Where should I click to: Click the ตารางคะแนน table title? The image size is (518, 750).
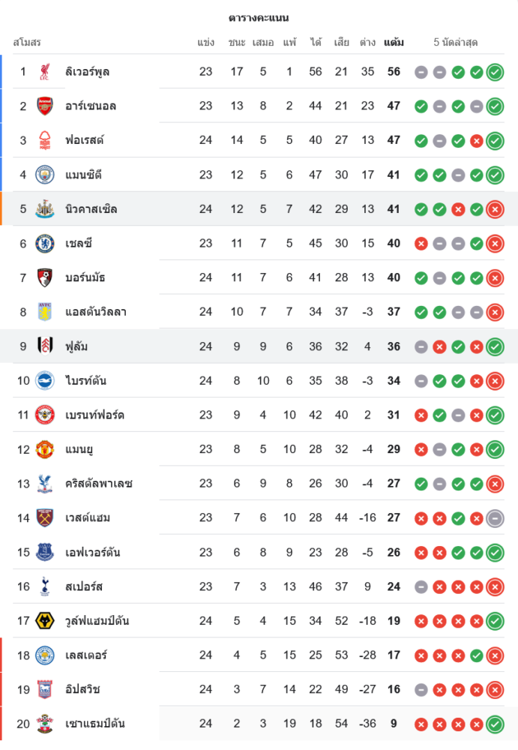[x=259, y=18]
